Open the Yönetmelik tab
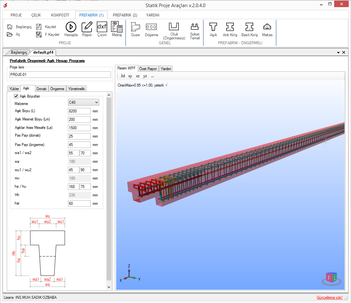 [x=76, y=89]
